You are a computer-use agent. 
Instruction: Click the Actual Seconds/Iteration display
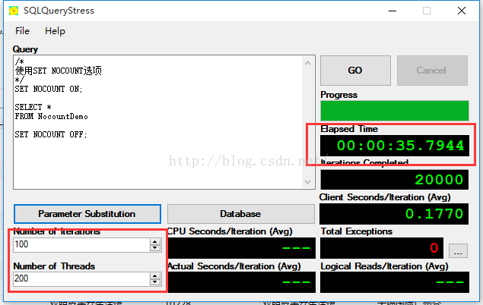tap(242, 282)
